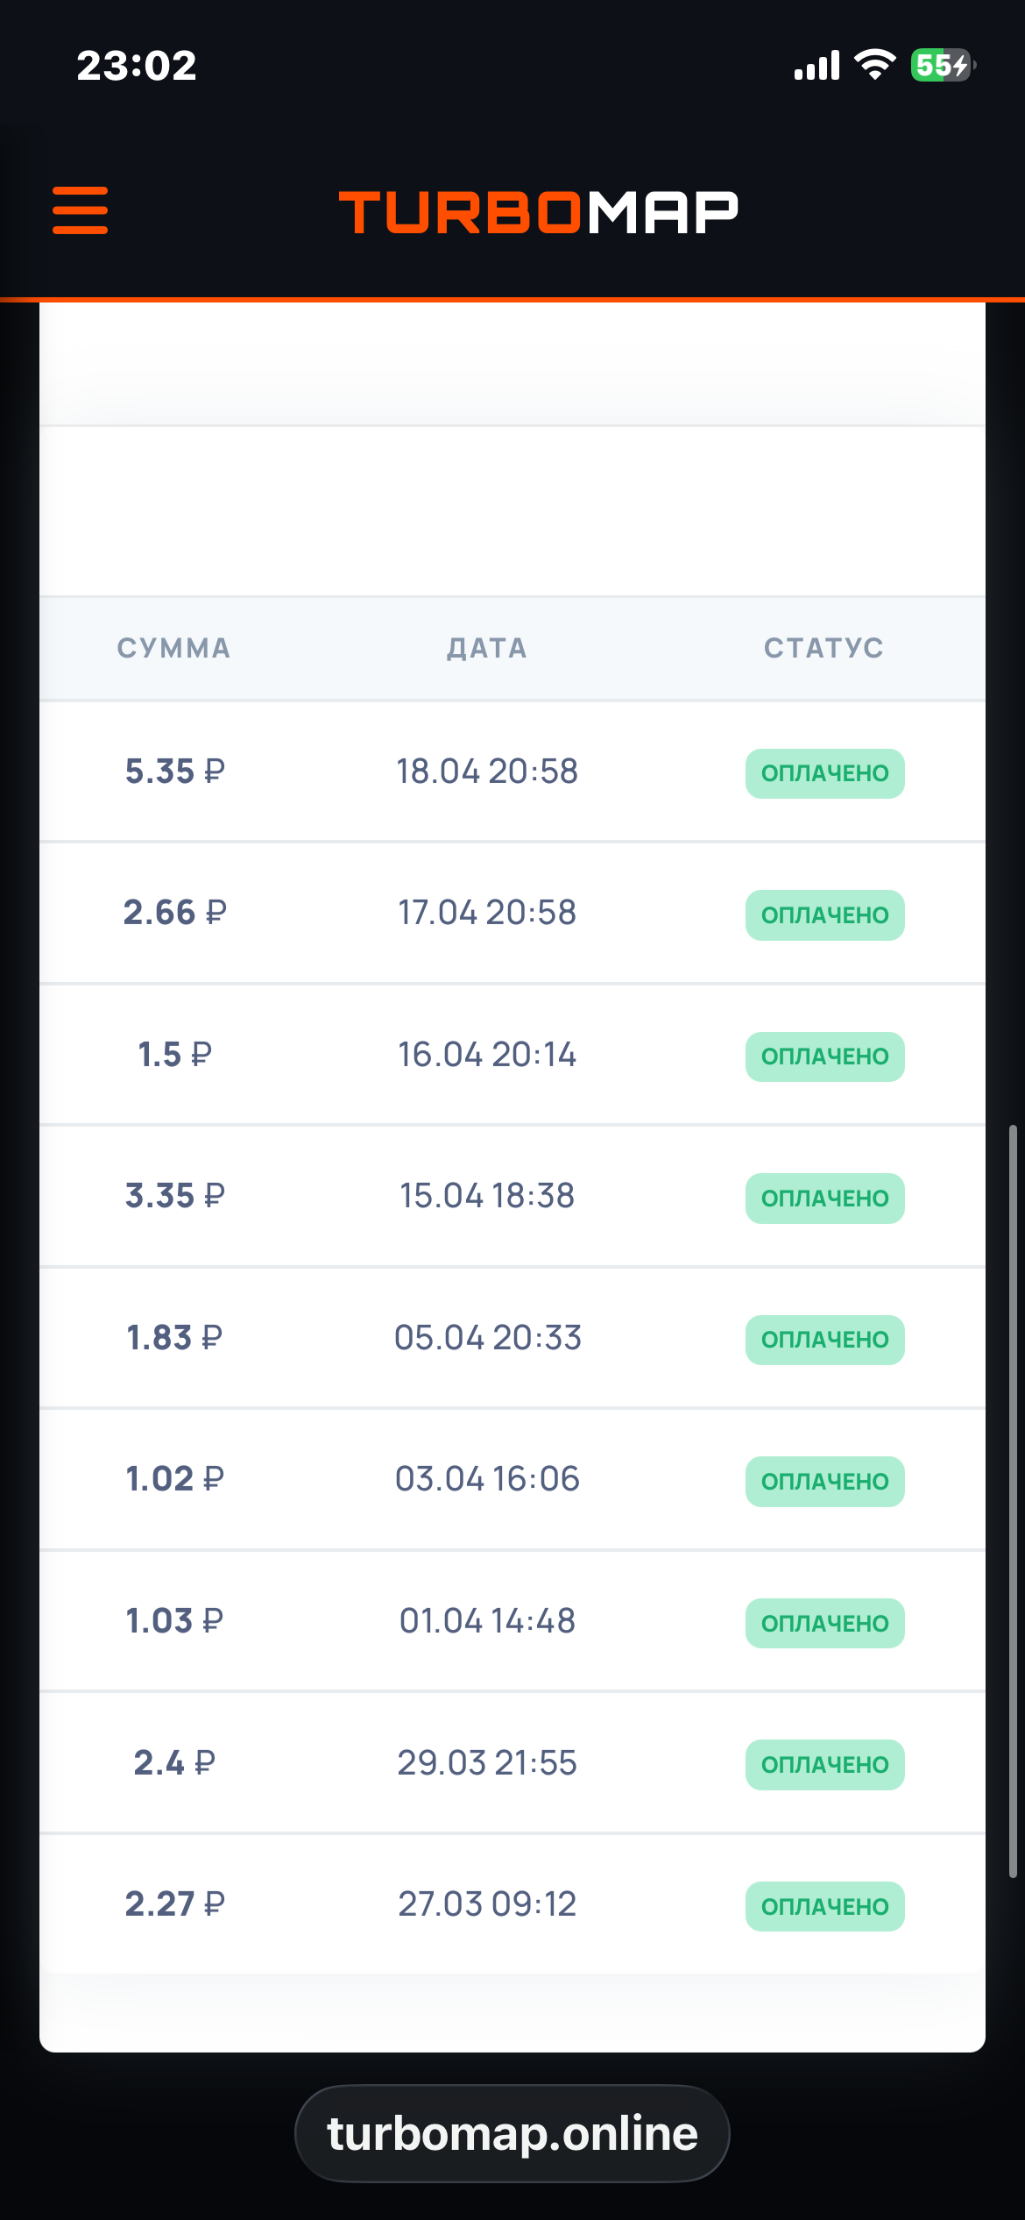Screen dimensions: 1025x2220
Task: Tap ОПЛАЧЕНО badge for 27.03 09:12 payment
Action: (824, 1906)
